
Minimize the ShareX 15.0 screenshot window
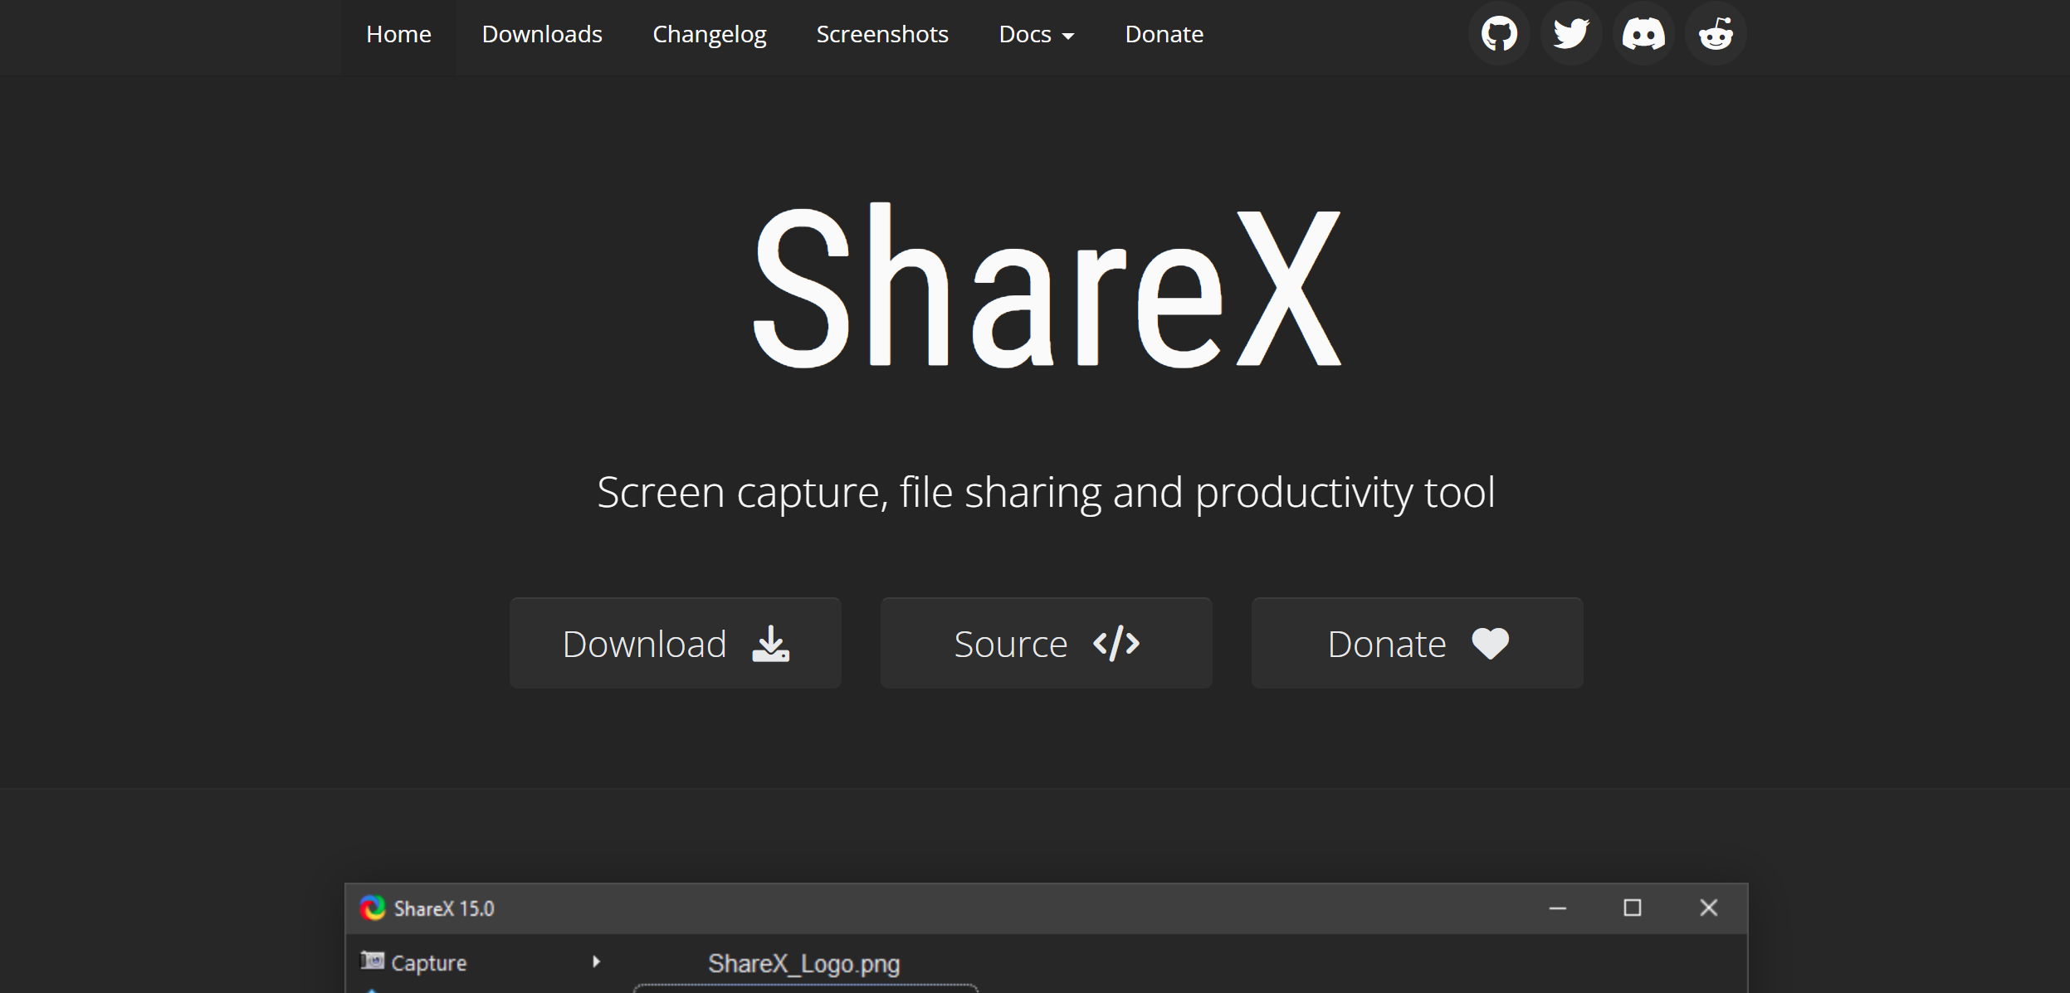1558,908
